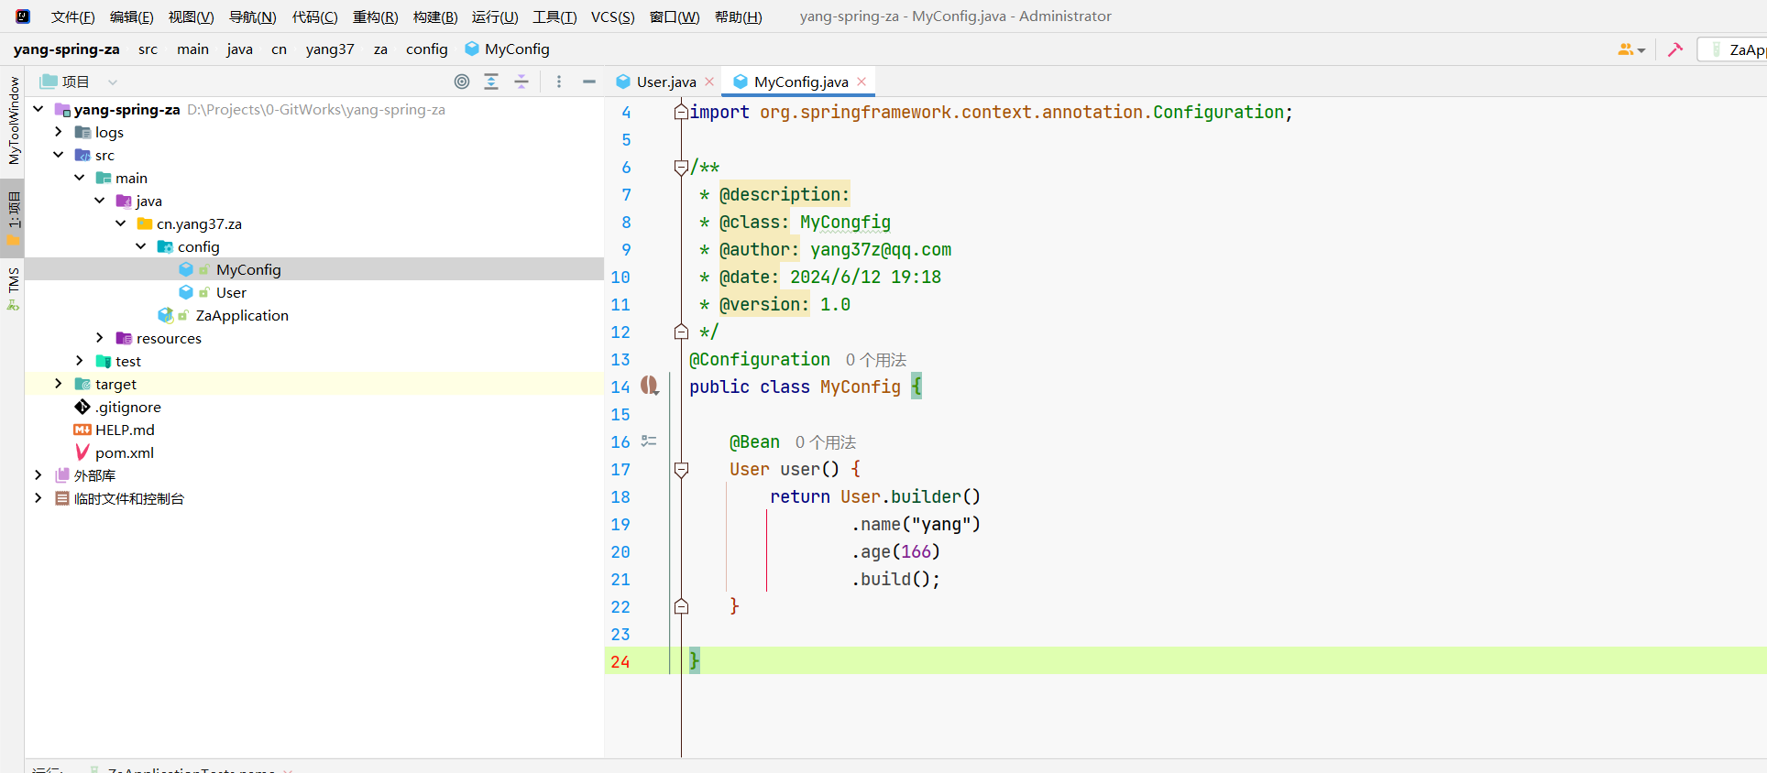Click the yang-spring-za breadcrumb
This screenshot has height=773, width=1767.
66,49
